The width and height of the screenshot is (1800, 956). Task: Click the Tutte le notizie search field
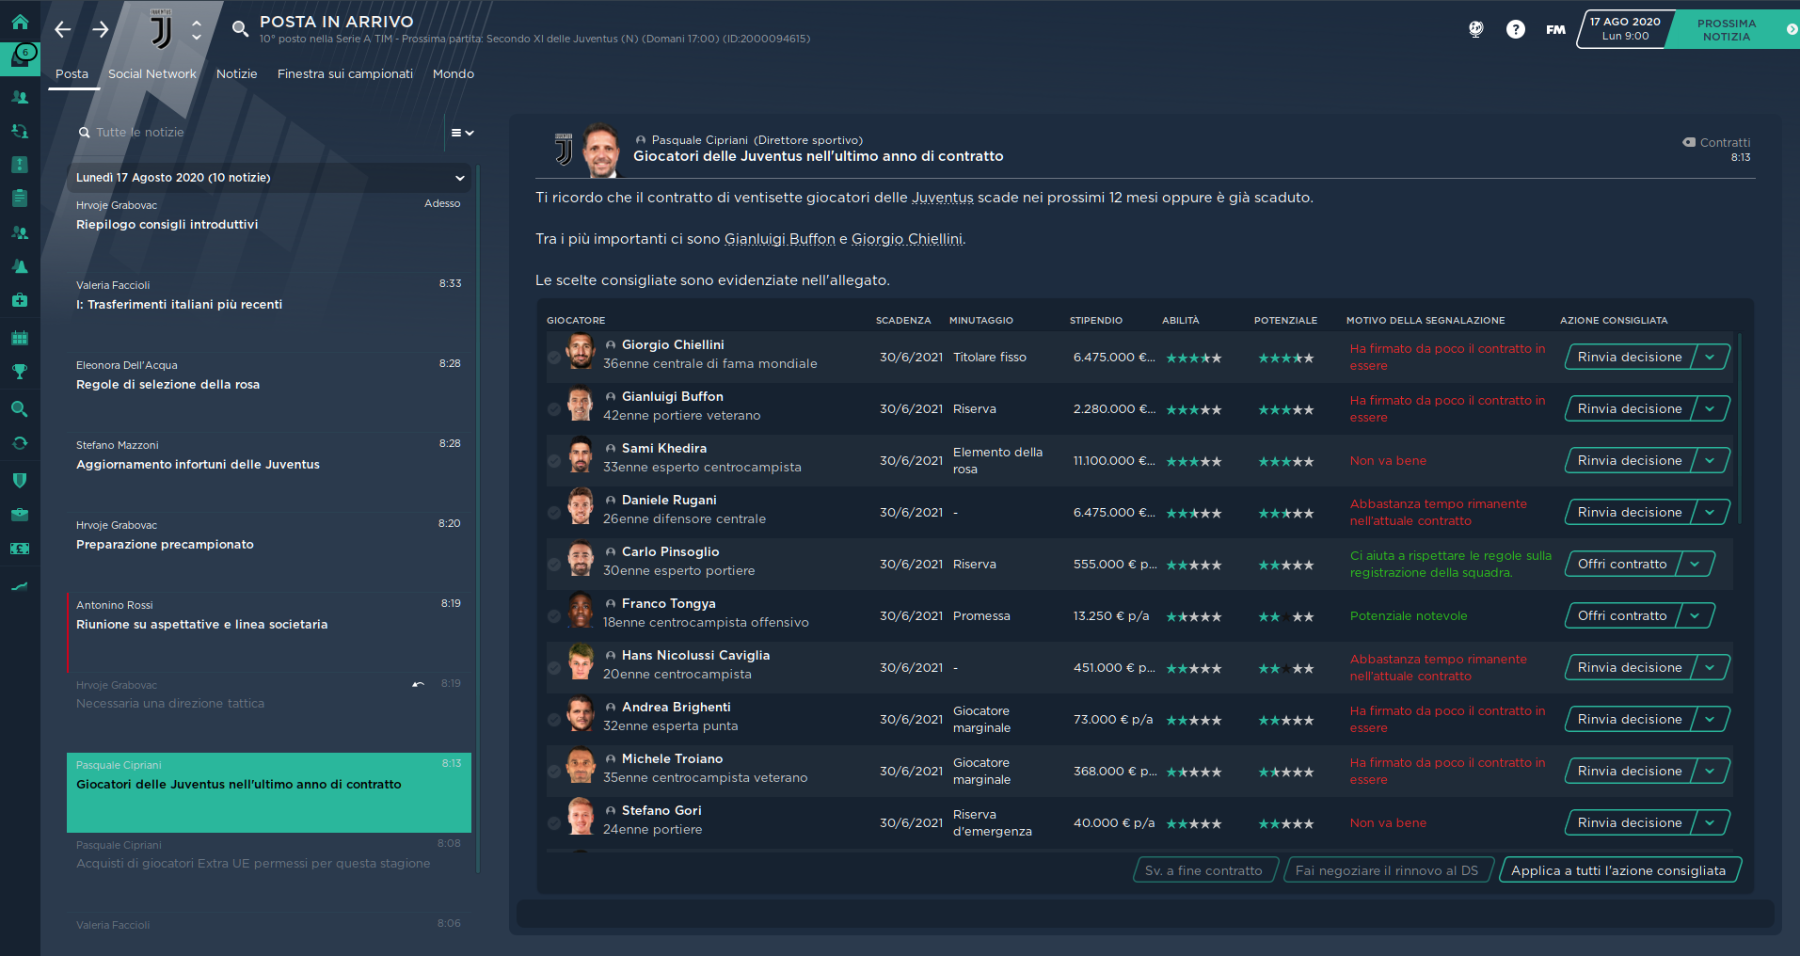click(254, 133)
